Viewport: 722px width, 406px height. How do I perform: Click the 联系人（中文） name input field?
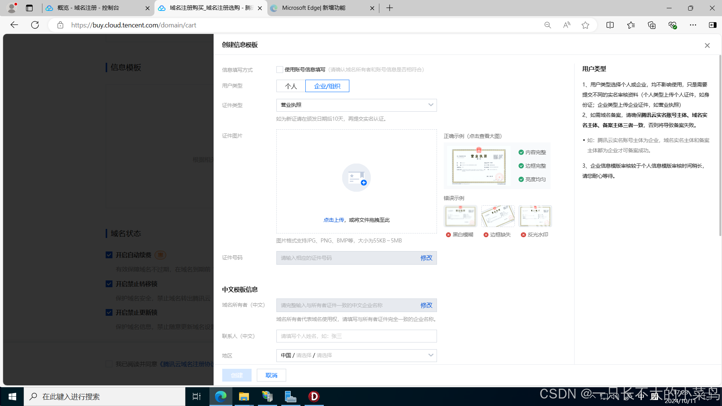click(356, 336)
